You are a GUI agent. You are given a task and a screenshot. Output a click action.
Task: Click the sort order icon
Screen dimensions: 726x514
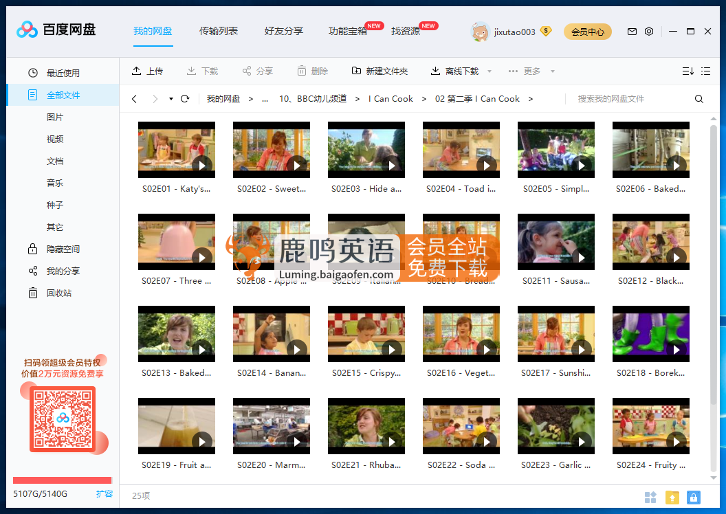(x=687, y=71)
